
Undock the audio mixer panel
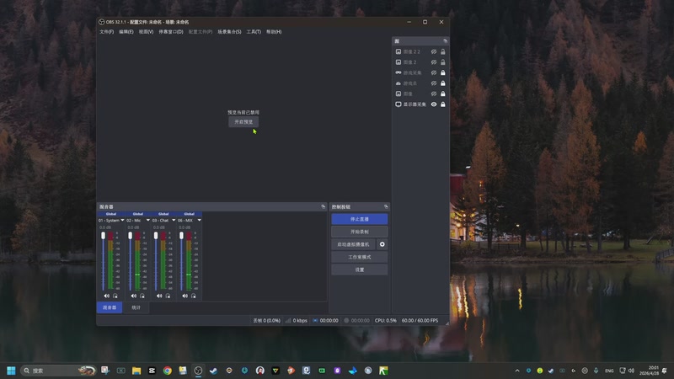pyautogui.click(x=323, y=206)
